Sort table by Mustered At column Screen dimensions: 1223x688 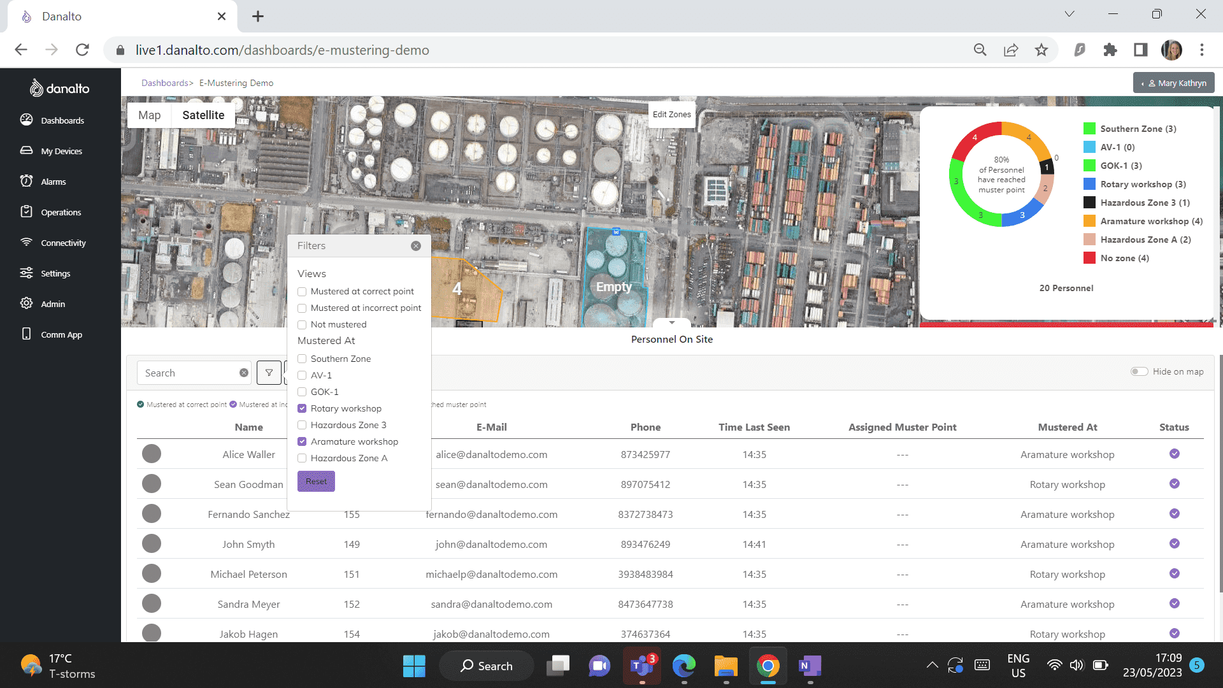[1068, 427]
